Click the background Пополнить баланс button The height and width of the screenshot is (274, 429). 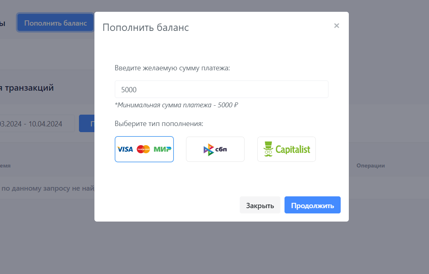tap(55, 23)
